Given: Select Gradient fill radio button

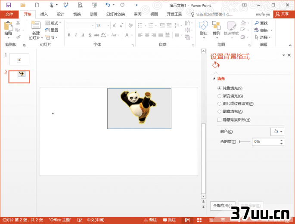Looking at the screenshot, I should click(219, 96).
